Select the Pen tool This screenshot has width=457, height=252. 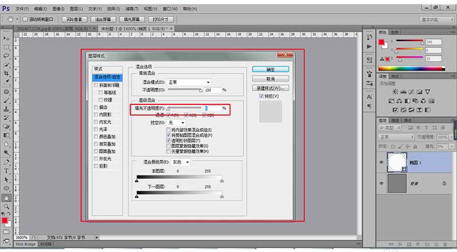[x=6, y=162]
